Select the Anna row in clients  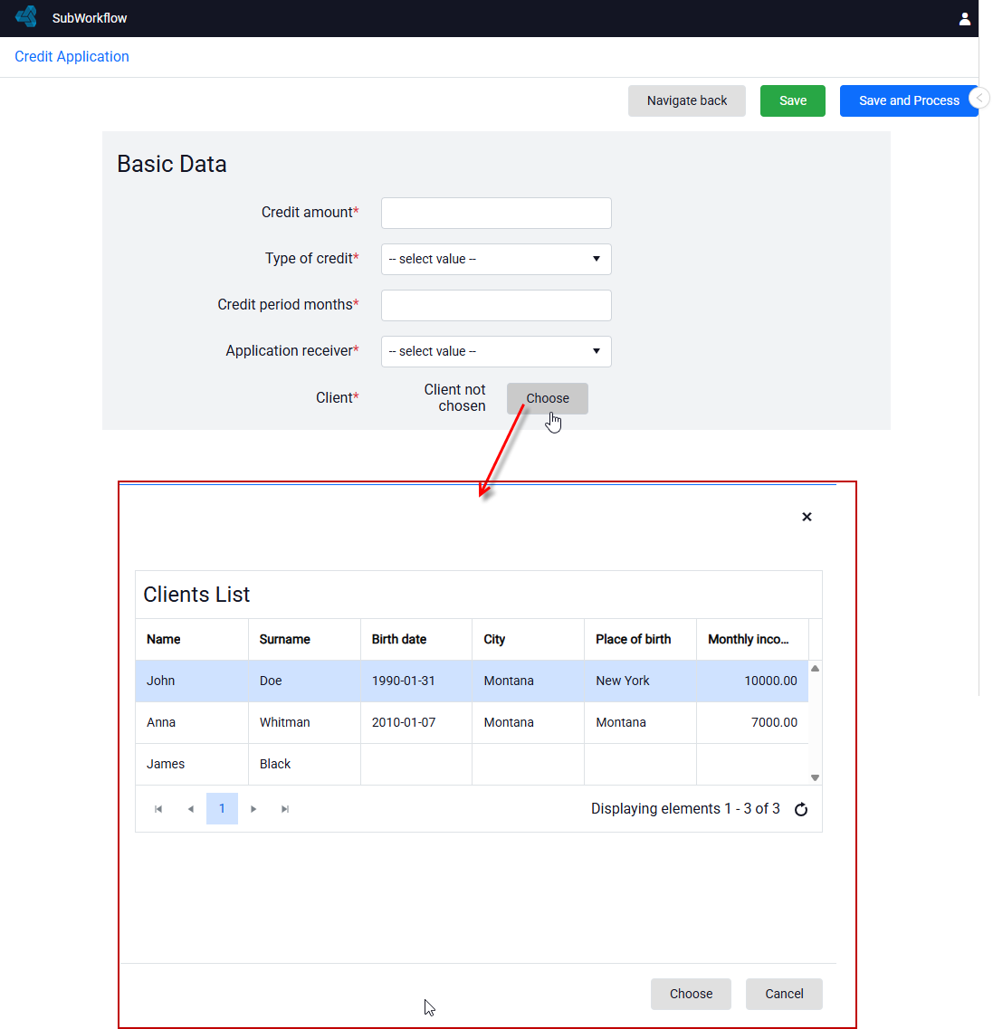coord(472,722)
